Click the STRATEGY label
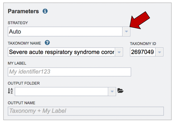This screenshot has width=175, height=122. 18,23
